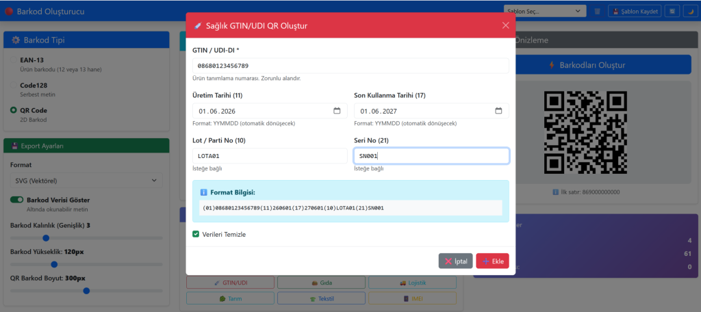Click the IMEI template button
Screen dimensions: 701x312
pyautogui.click(x=413, y=298)
